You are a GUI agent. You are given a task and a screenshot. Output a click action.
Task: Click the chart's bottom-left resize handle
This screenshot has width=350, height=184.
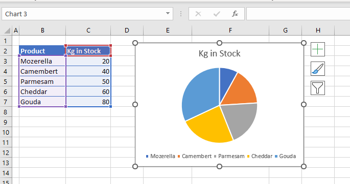click(x=135, y=166)
